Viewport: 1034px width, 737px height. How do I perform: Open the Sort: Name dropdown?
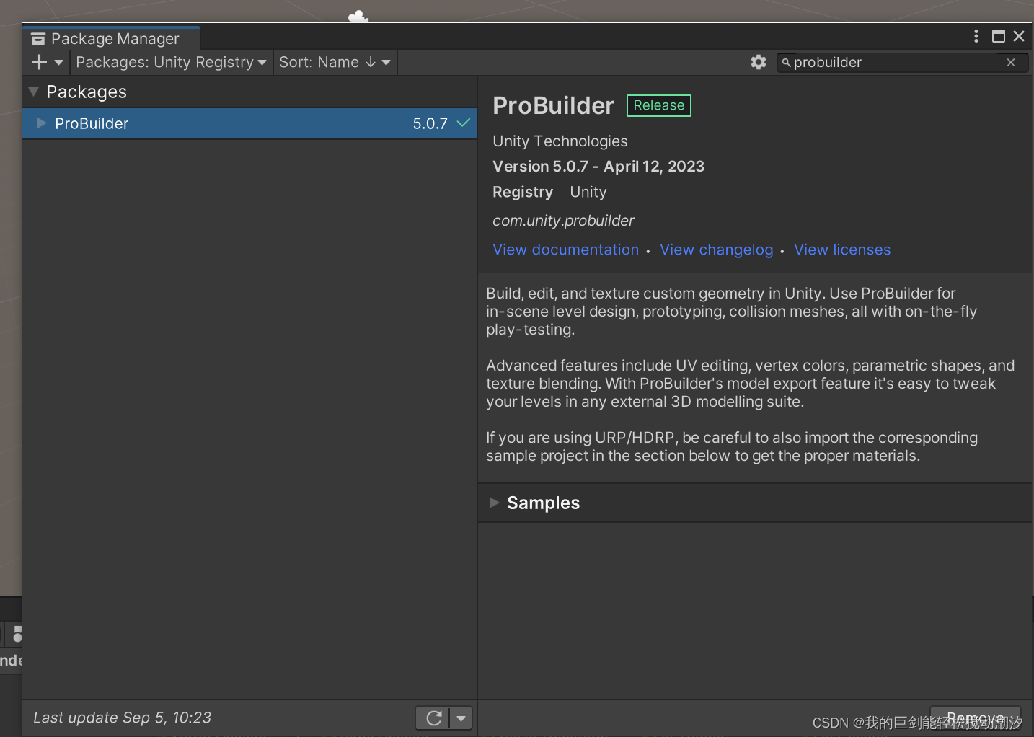pos(335,62)
